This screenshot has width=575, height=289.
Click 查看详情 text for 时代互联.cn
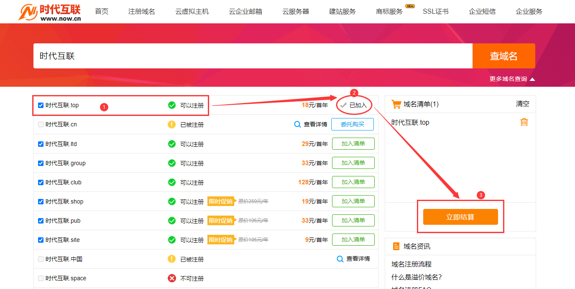[x=316, y=124]
